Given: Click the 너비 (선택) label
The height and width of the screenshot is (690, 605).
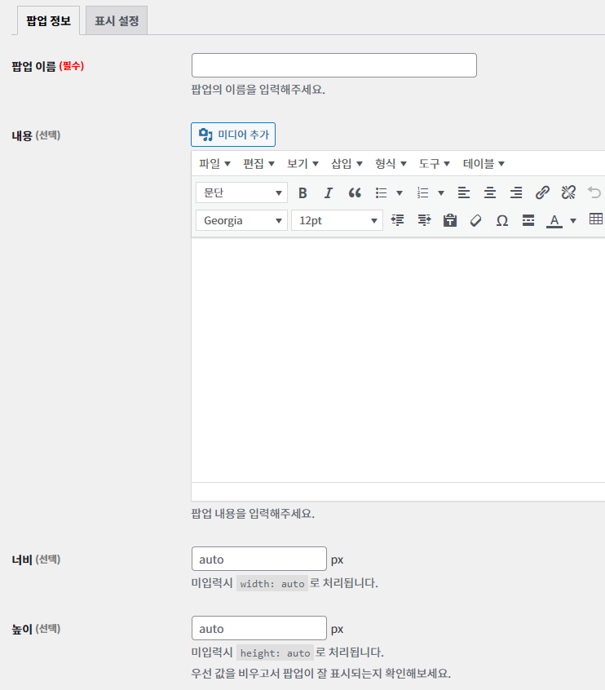Looking at the screenshot, I should tap(36, 560).
